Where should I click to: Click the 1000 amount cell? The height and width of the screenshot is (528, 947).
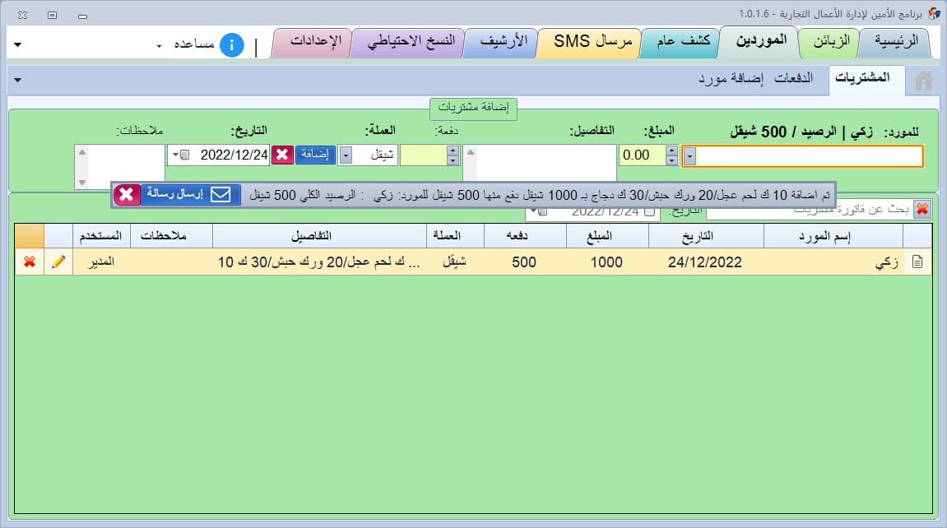pyautogui.click(x=606, y=262)
